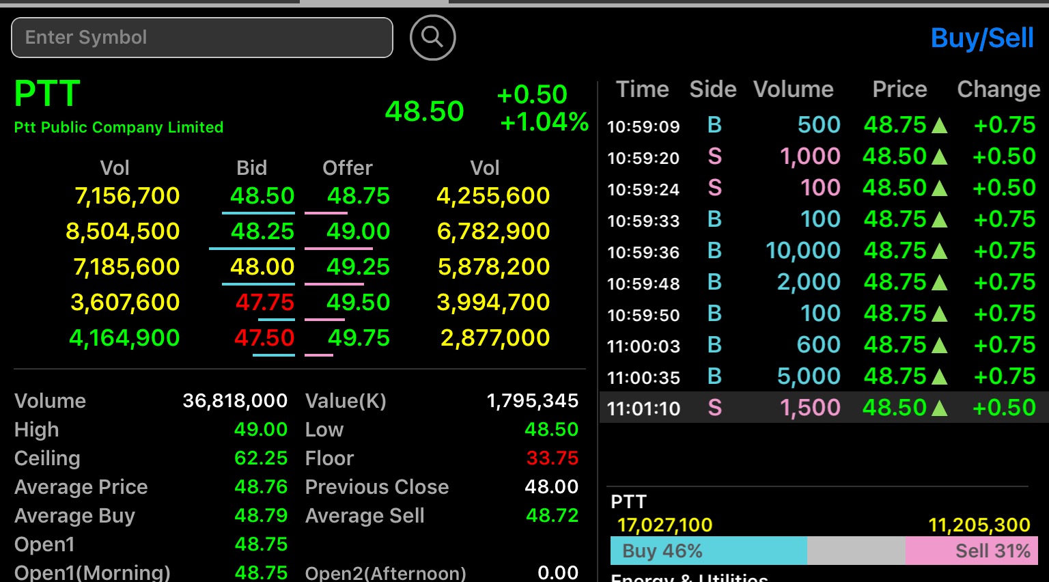Click the Change column header
1049x582 pixels.
point(998,89)
